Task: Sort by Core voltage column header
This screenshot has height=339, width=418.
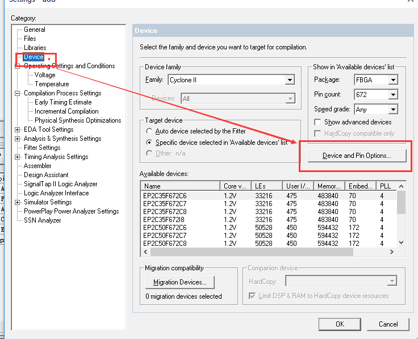Action: click(x=236, y=186)
